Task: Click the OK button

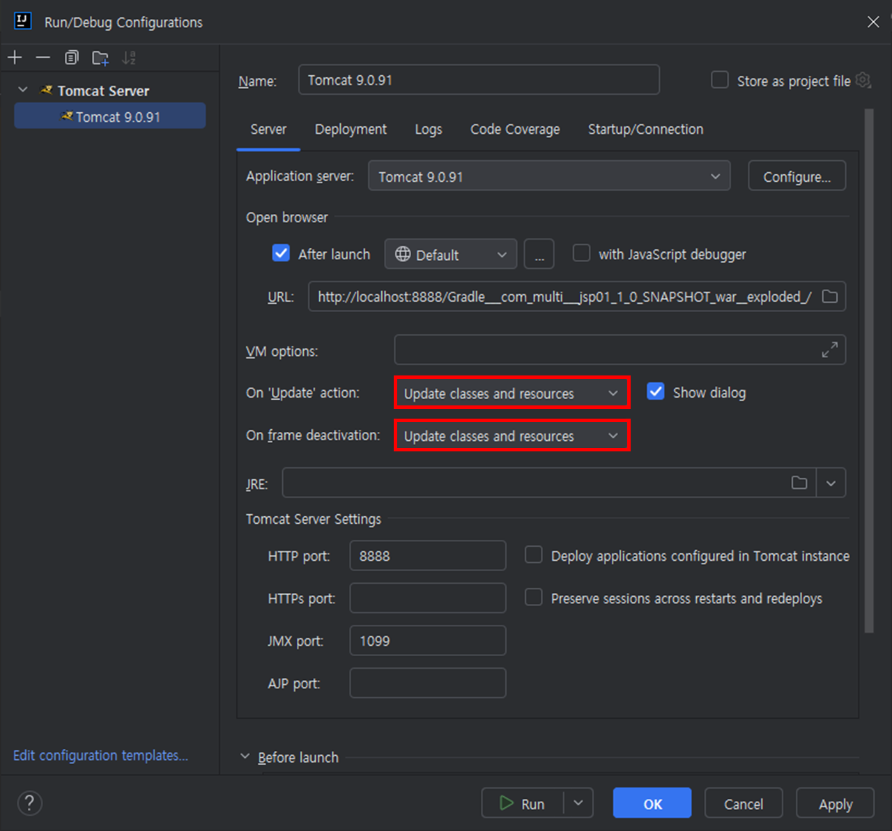Action: [x=652, y=803]
